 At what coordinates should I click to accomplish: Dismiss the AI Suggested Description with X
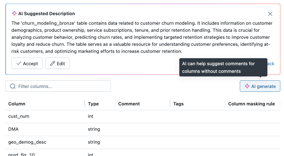270,14
